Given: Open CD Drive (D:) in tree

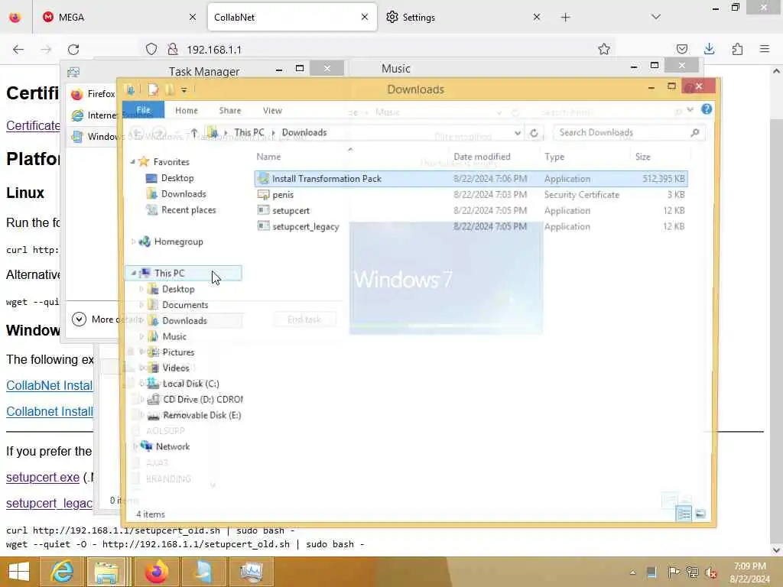Looking at the screenshot, I should pos(203,399).
